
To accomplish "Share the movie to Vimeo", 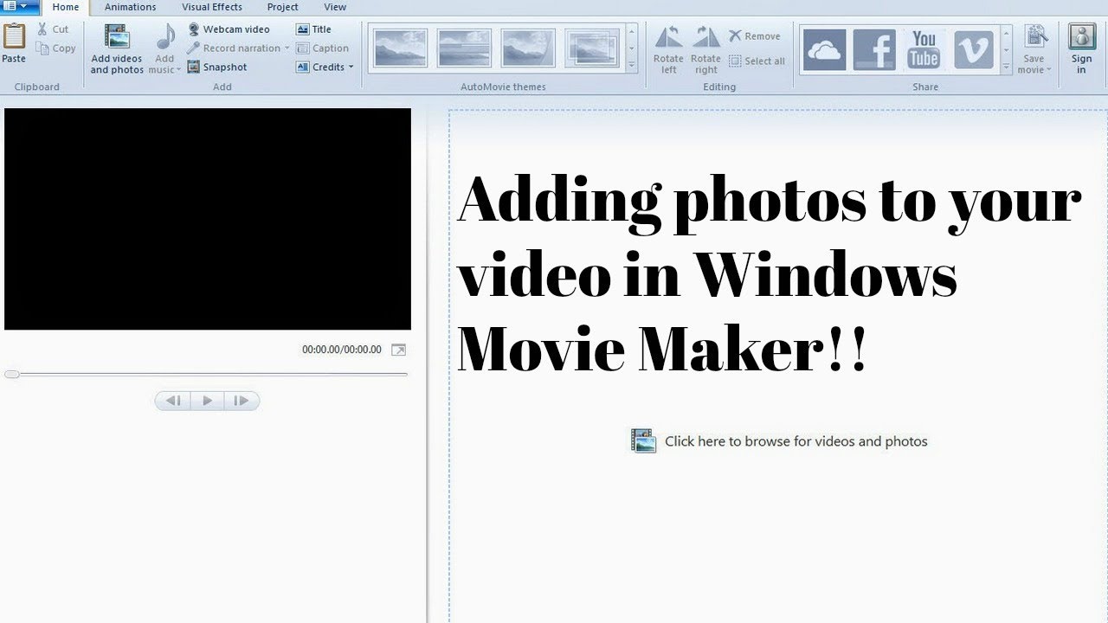I will click(x=974, y=48).
